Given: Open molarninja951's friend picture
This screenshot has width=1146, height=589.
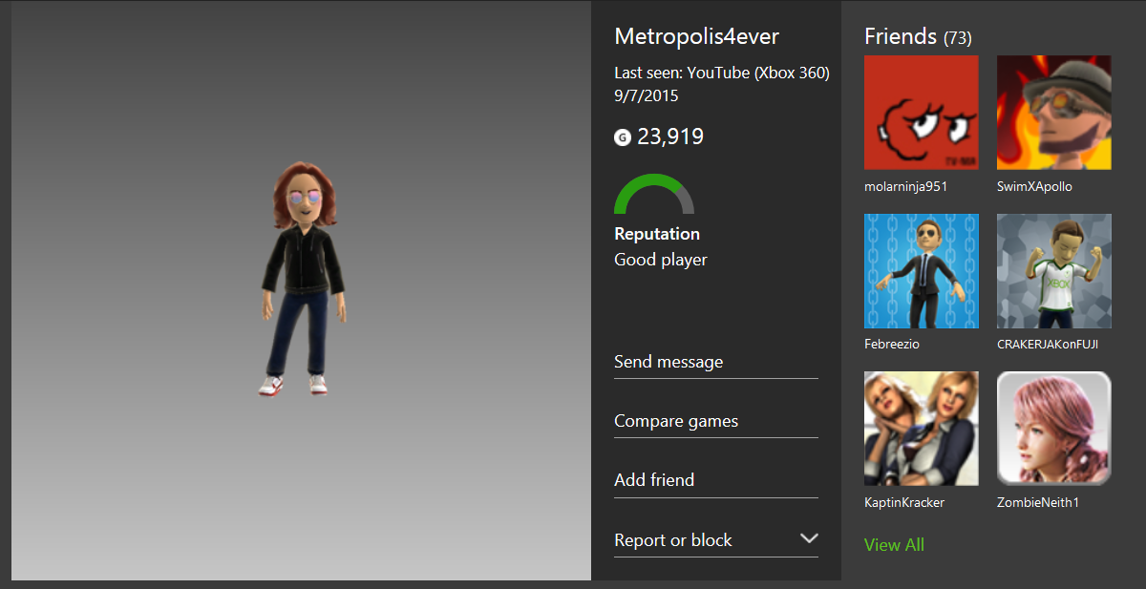Looking at the screenshot, I should tap(922, 113).
